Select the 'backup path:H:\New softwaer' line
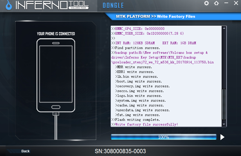Viewport: 241px width, 156px height. coord(159,53)
